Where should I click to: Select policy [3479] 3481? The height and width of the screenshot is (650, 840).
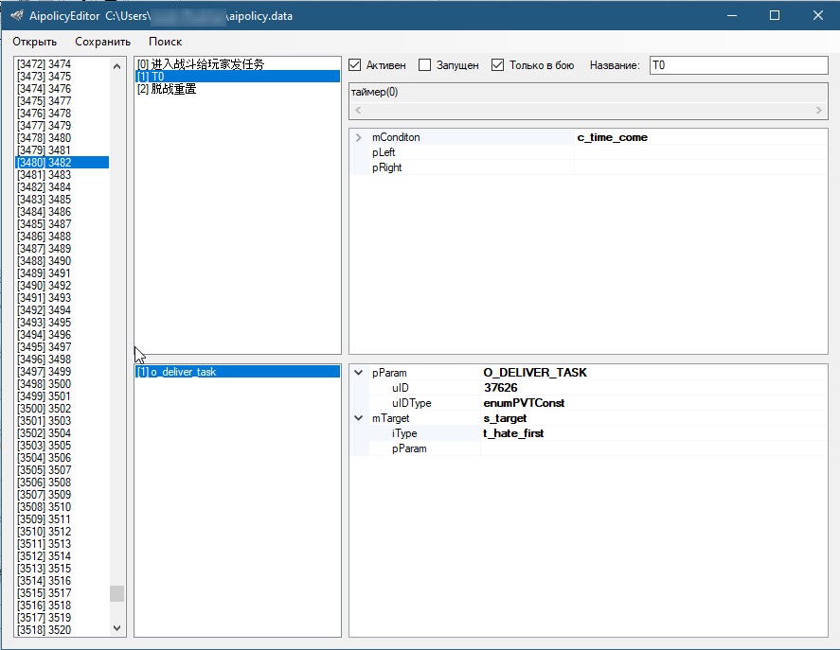[x=63, y=150]
